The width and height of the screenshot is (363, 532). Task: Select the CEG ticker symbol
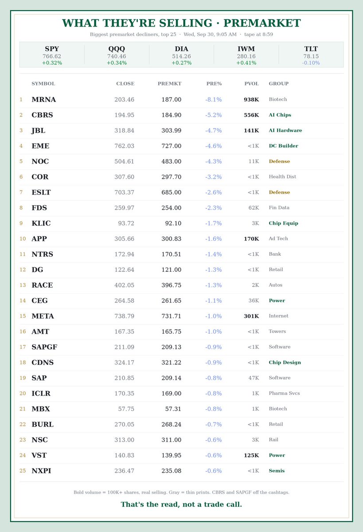click(39, 301)
